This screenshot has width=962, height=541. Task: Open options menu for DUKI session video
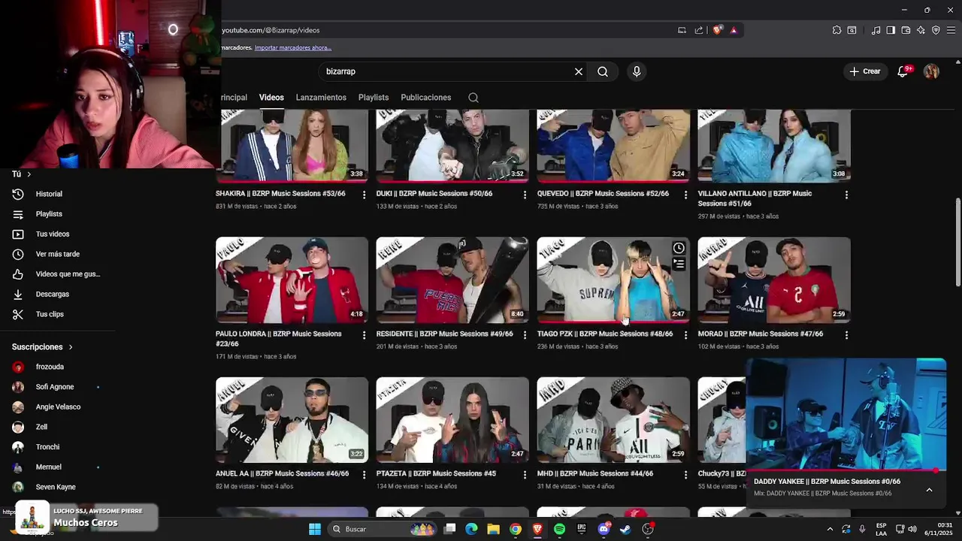tap(525, 195)
